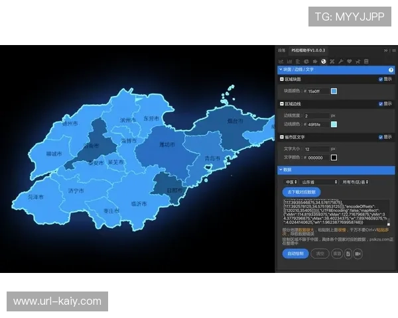
Task: Click the video camera icon button
Action: (x=358, y=253)
